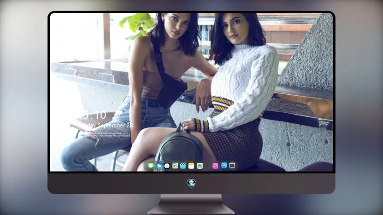Launch the Weather app from the dock
Viewport: 383px width, 215px height.
tap(159, 166)
